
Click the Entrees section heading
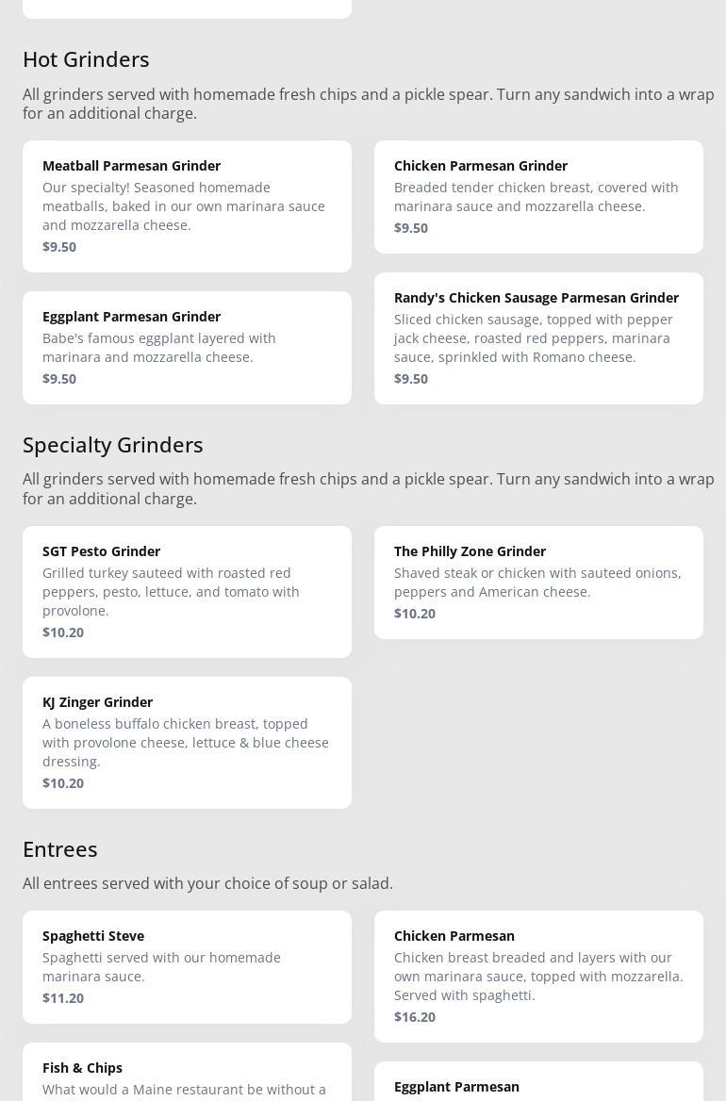[x=60, y=849]
